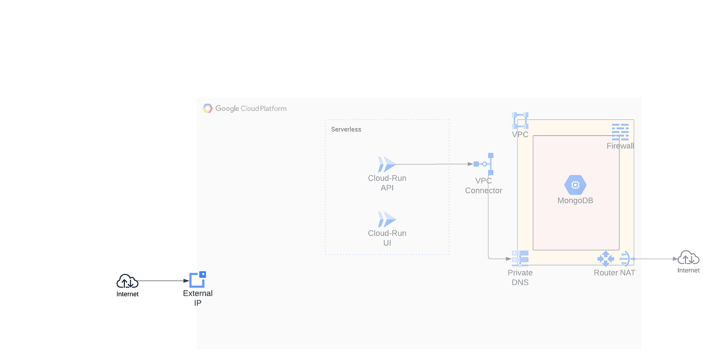Select the Cloud-Run API label text
725x364 pixels.
[387, 183]
